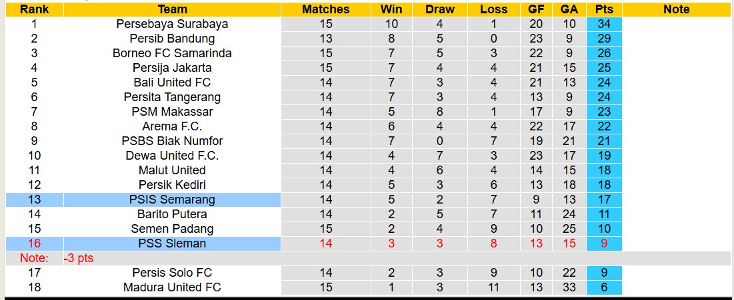Click the Team column header
734x300 pixels.
(172, 9)
